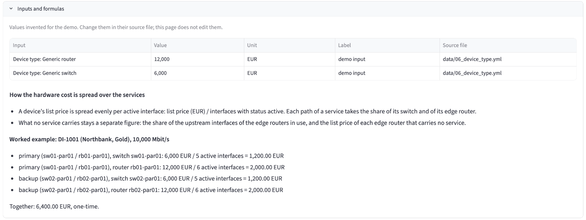The image size is (586, 220).
Task: Click the primary switch sw01-par01 line
Action: point(151,156)
